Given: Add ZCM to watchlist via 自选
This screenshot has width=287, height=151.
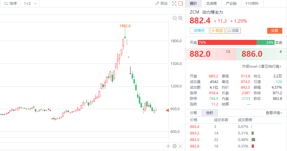Looking at the screenshot, I should pyautogui.click(x=217, y=31).
